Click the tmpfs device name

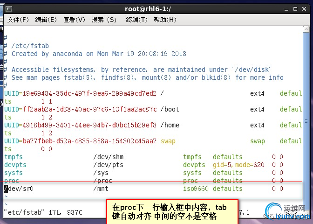(14, 157)
